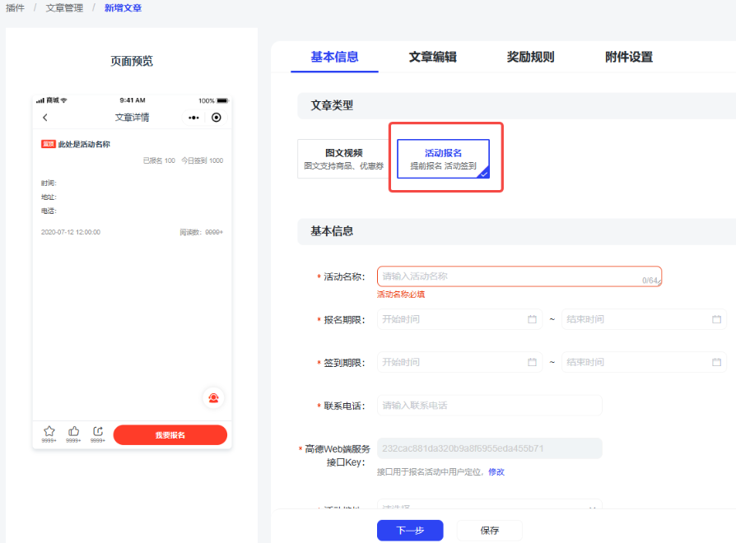Screen dimensions: 736x543
Task: Open the 报名期限 end time picker
Action: tap(632, 319)
